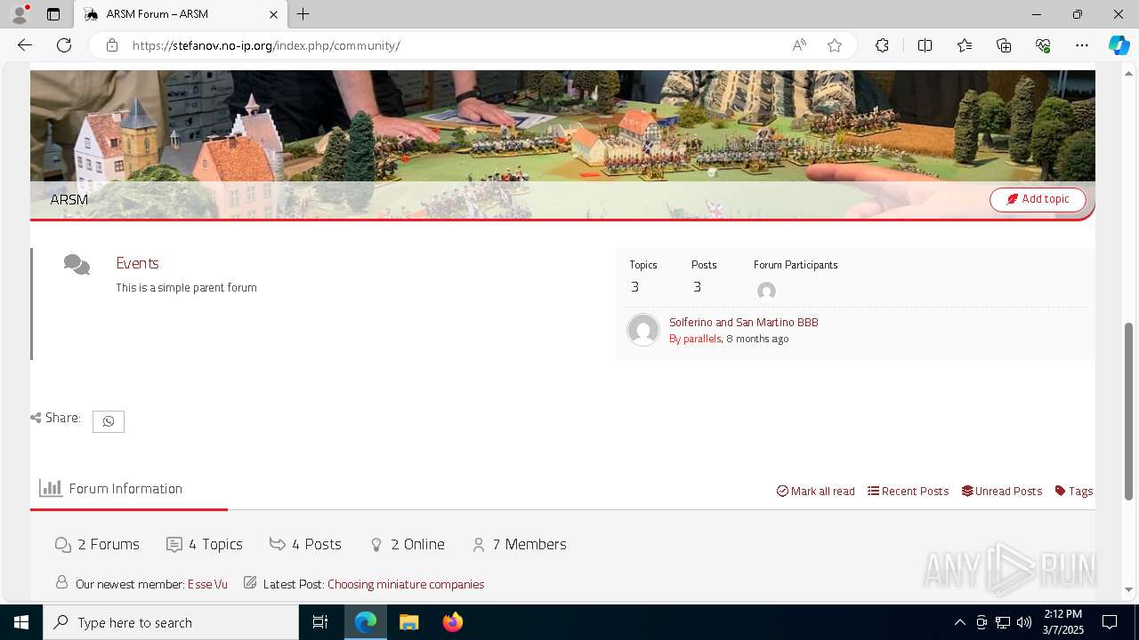
Task: Open the browser profile avatar icon
Action: tap(20, 14)
